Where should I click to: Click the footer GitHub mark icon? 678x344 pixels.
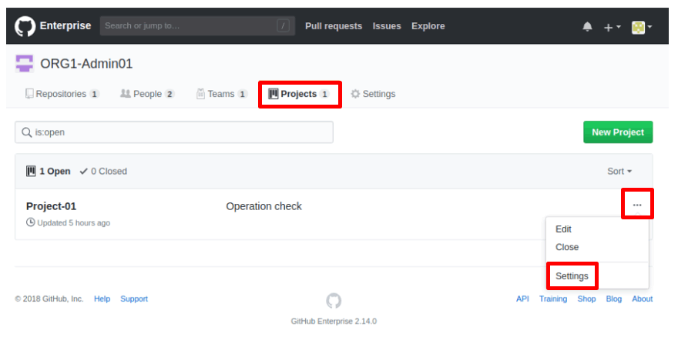[334, 300]
